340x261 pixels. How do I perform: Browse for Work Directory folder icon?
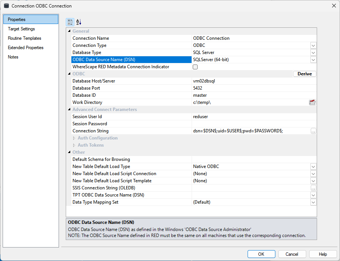pyautogui.click(x=312, y=102)
